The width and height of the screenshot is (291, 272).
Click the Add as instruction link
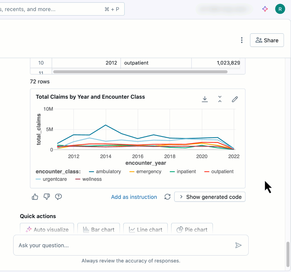pyautogui.click(x=134, y=197)
